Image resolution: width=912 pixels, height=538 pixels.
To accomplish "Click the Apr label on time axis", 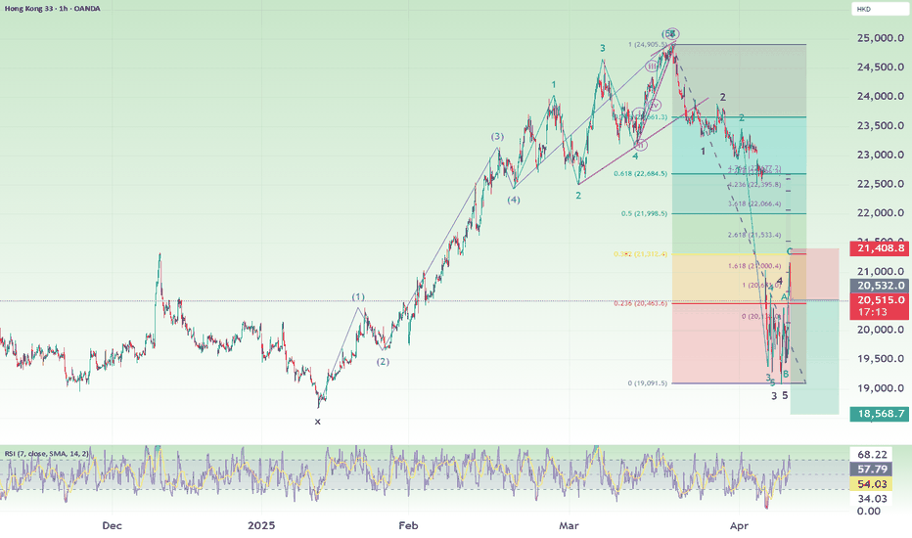I will point(739,526).
